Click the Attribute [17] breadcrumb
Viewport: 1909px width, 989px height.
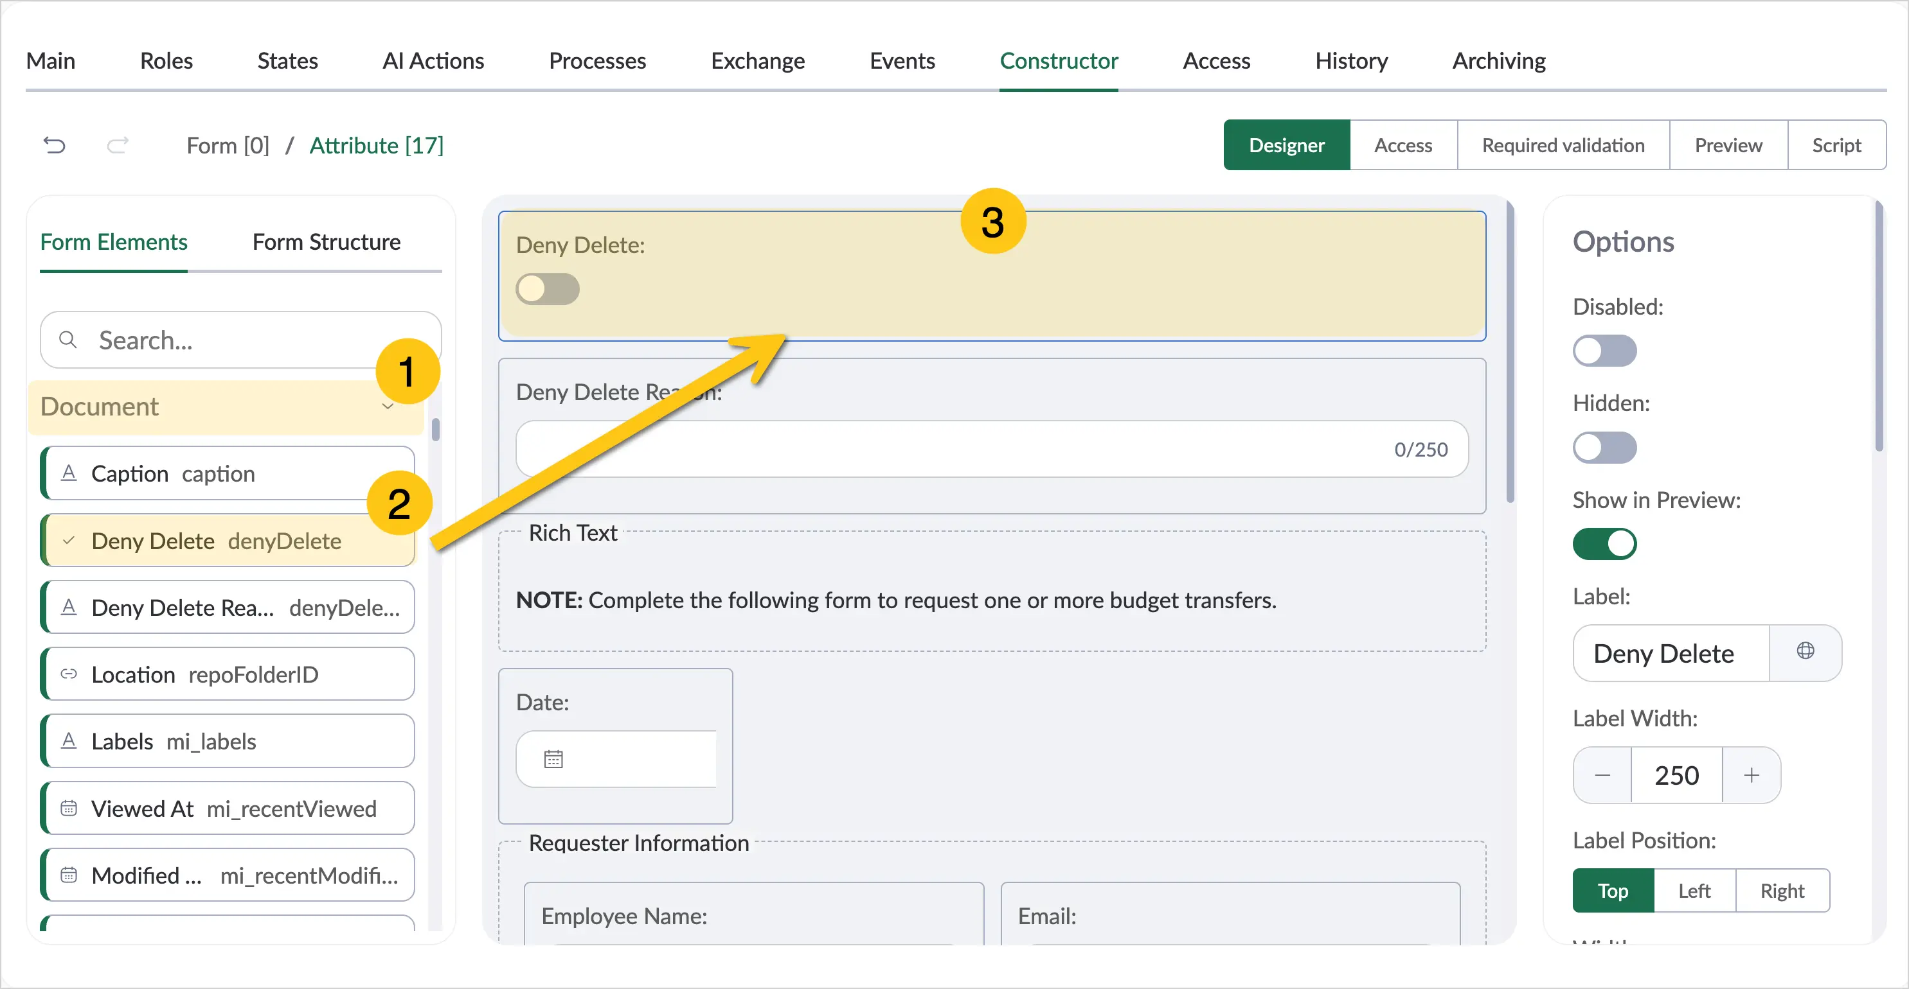377,145
